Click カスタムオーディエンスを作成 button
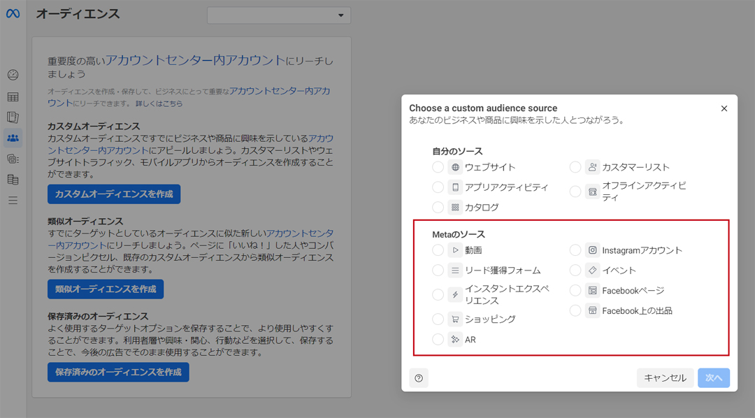Image resolution: width=755 pixels, height=418 pixels. (x=114, y=194)
